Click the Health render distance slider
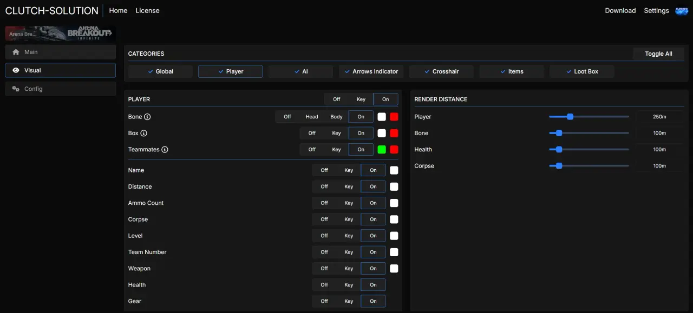Image resolution: width=693 pixels, height=313 pixels. point(589,150)
